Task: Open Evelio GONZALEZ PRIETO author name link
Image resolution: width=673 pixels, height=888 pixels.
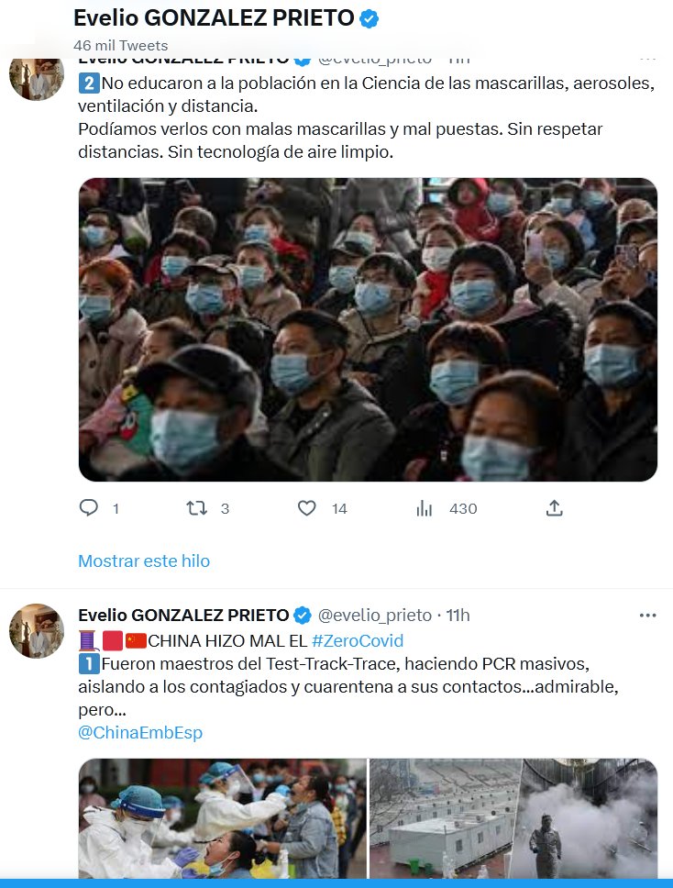Action: [x=183, y=615]
